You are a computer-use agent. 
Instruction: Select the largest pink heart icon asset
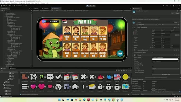[42, 87]
